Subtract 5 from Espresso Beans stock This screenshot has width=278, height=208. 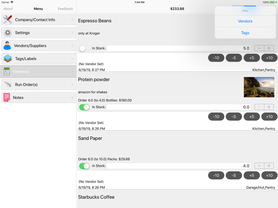tap(234, 58)
